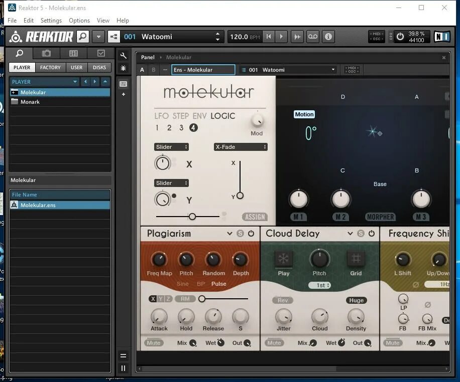Click the NI logo in the toolbar

pyautogui.click(x=442, y=37)
